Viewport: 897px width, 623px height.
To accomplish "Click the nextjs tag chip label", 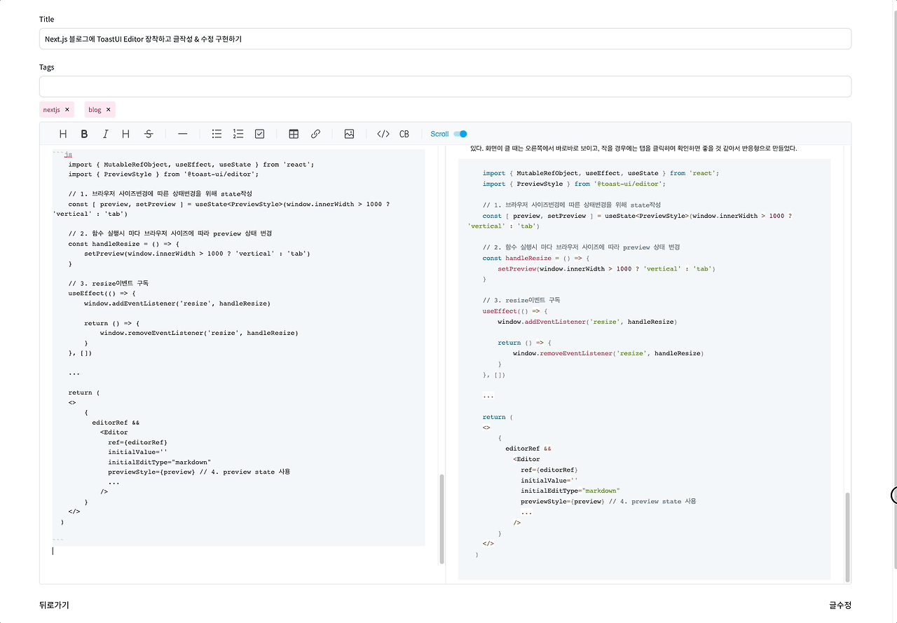I will coord(52,109).
